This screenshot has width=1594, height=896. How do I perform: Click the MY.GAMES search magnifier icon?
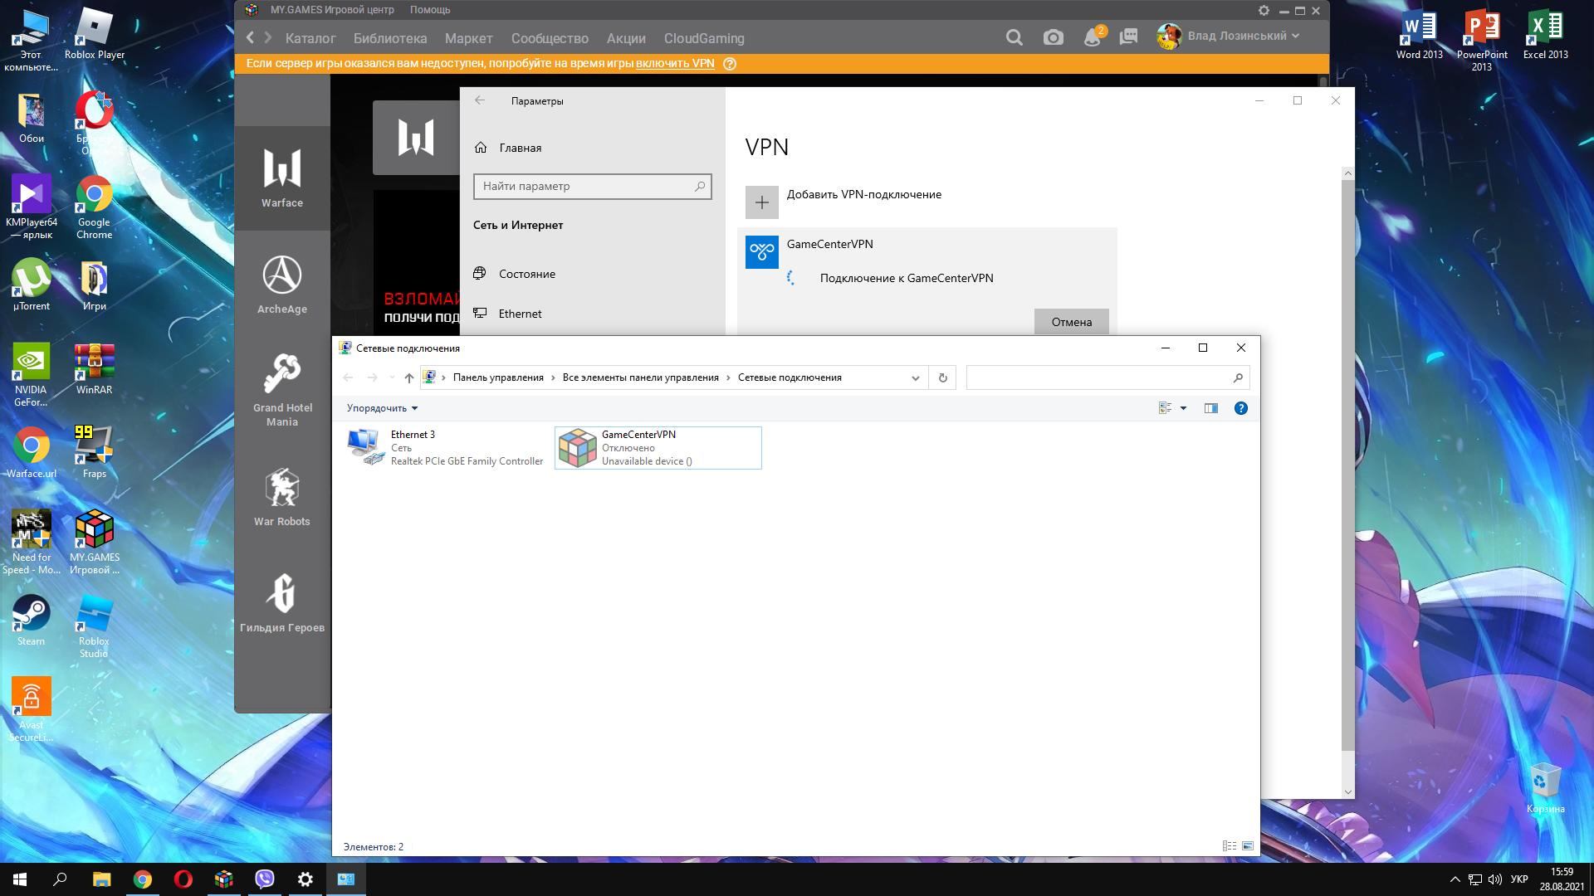1014,37
